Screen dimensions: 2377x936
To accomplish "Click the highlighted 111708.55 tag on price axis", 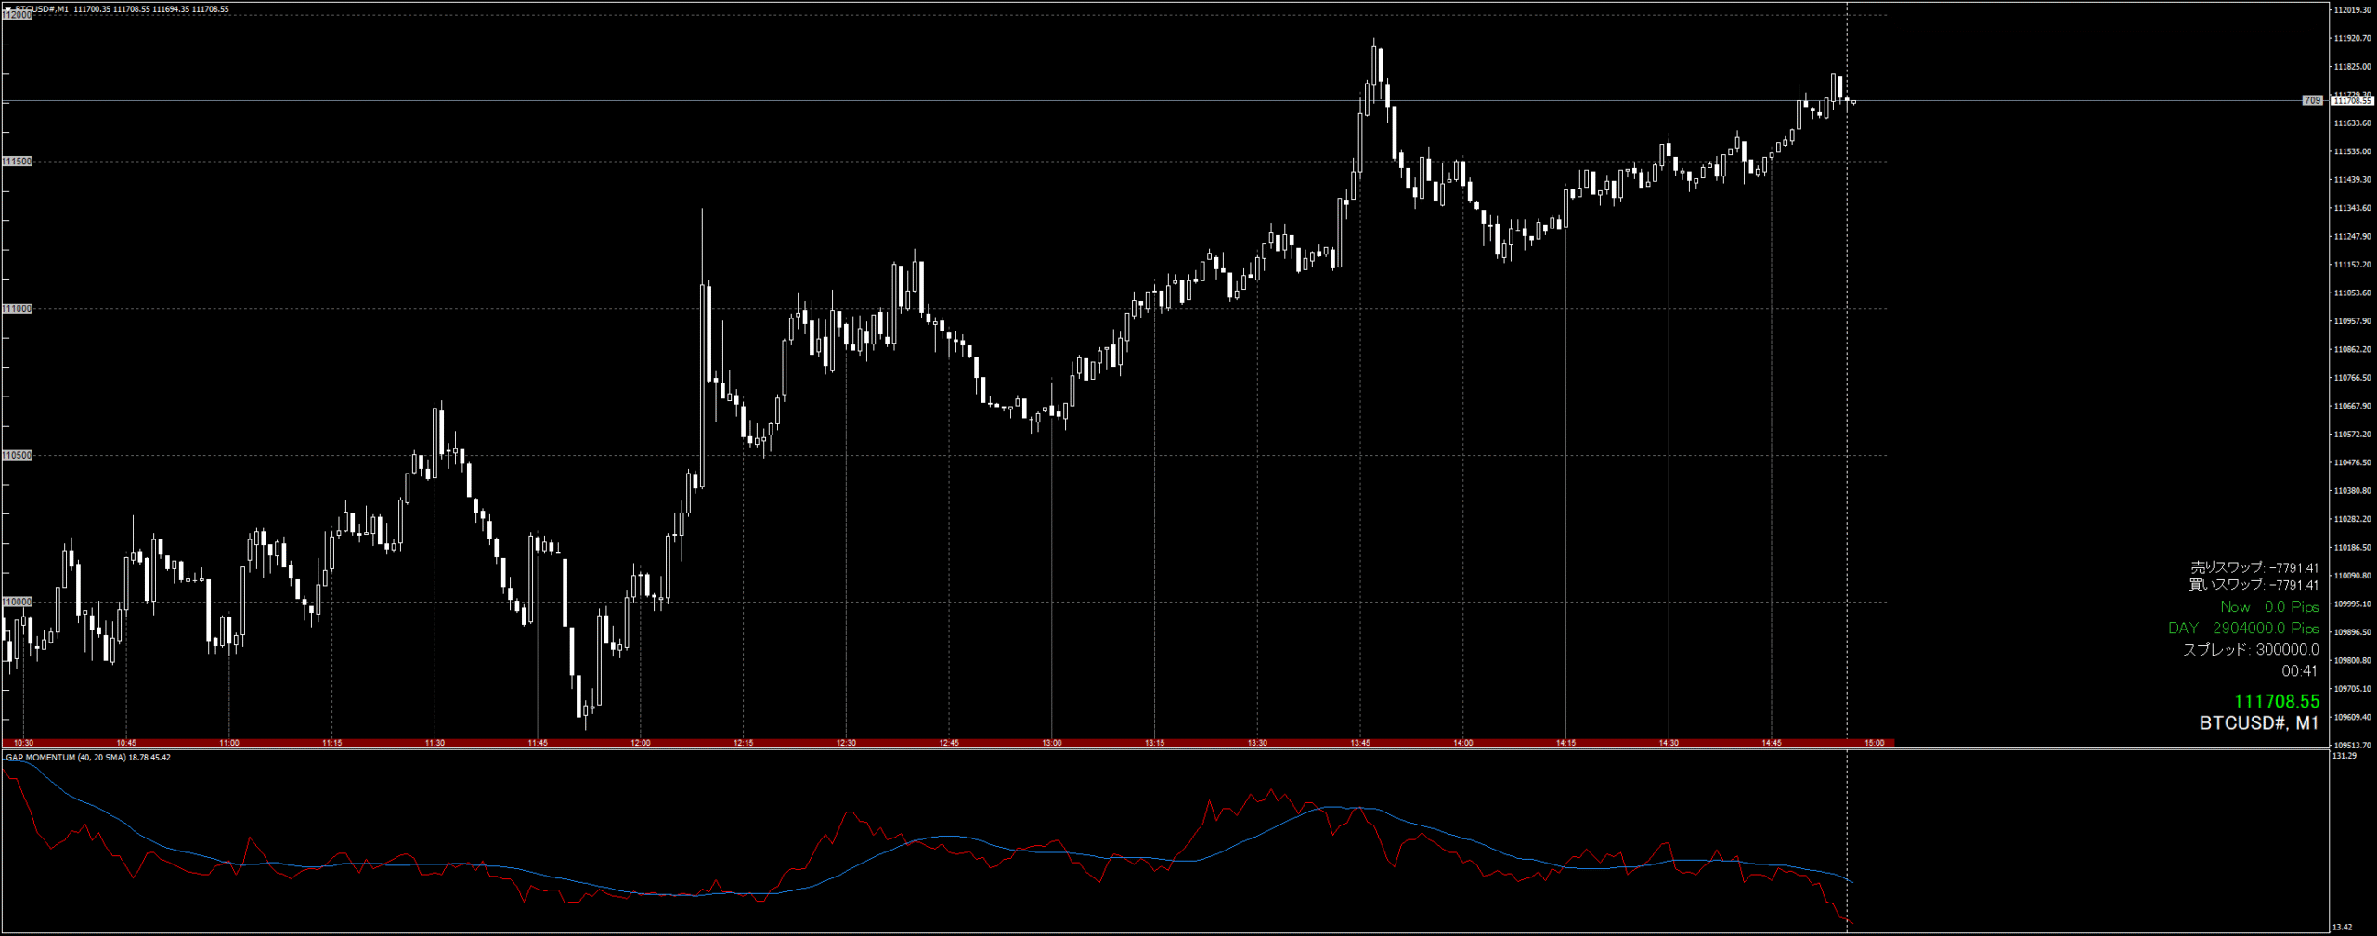I will pyautogui.click(x=2351, y=101).
